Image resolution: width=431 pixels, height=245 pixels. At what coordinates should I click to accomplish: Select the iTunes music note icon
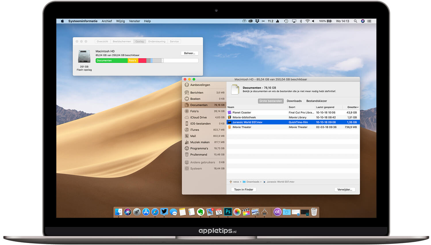(187, 130)
